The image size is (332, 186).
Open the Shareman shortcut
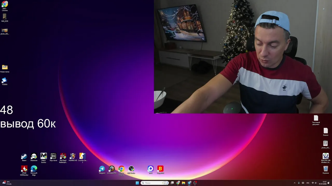coord(34,157)
